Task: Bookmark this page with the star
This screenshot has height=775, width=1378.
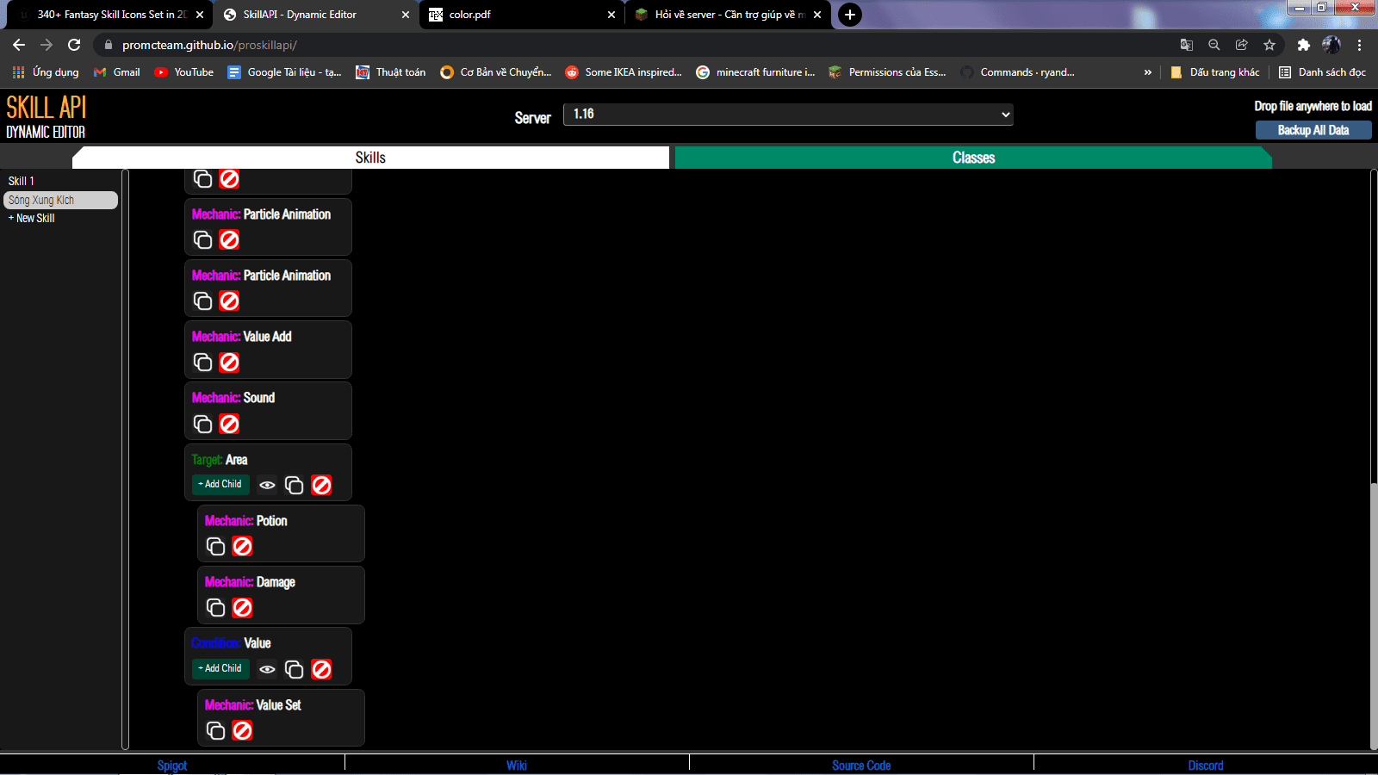Action: (1269, 45)
